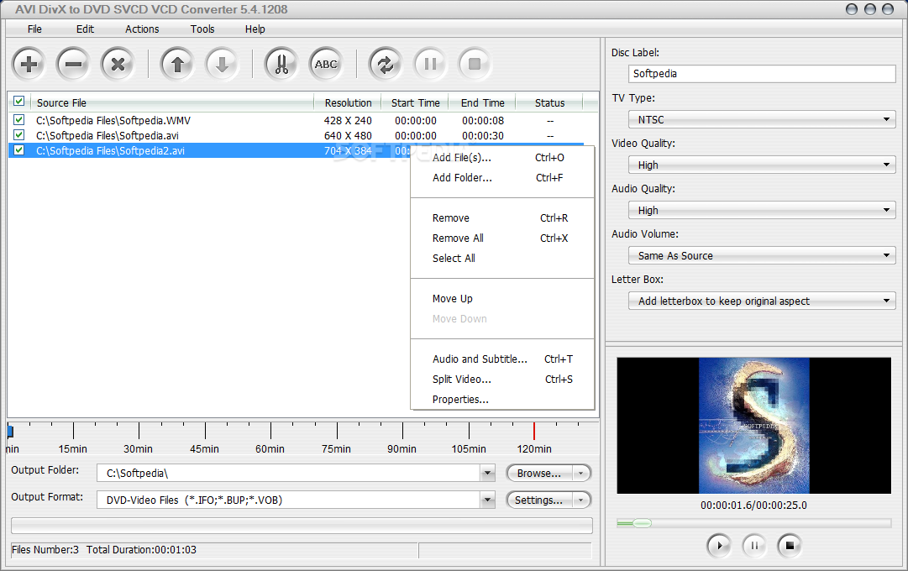The width and height of the screenshot is (908, 571).
Task: Uncheck the Softpedia2.avi file checkbox
Action: pyautogui.click(x=19, y=150)
